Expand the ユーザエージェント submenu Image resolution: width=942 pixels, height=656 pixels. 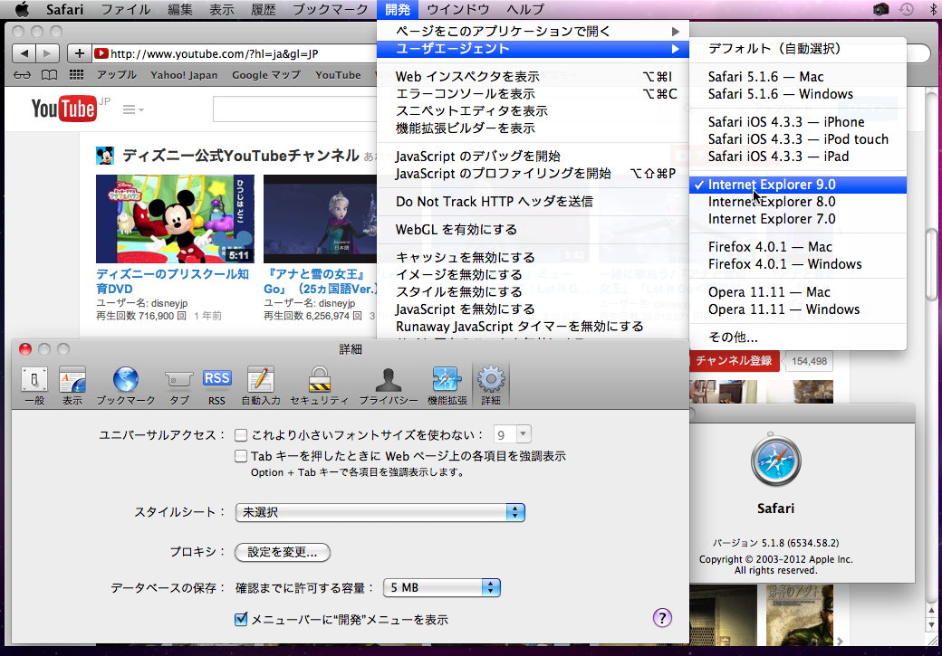[533, 49]
